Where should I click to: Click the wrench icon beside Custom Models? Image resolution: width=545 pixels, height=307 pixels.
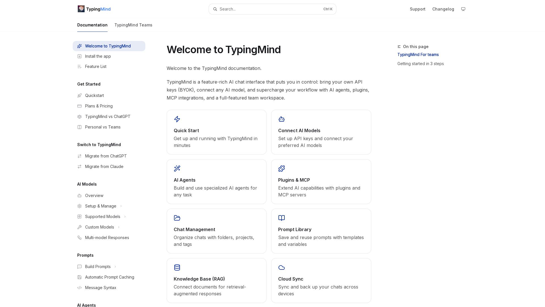[x=79, y=227]
